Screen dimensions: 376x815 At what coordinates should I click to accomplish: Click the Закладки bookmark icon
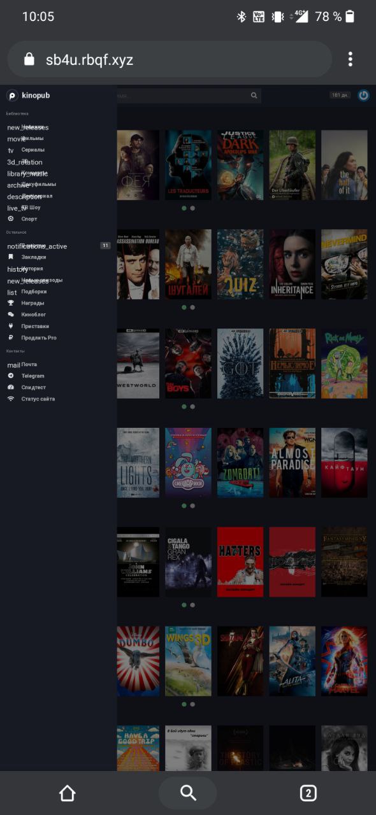click(10, 257)
